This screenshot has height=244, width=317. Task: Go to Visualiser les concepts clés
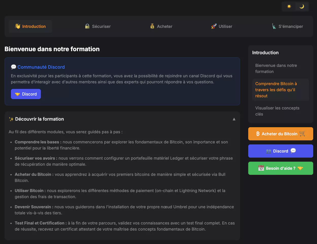click(x=277, y=111)
